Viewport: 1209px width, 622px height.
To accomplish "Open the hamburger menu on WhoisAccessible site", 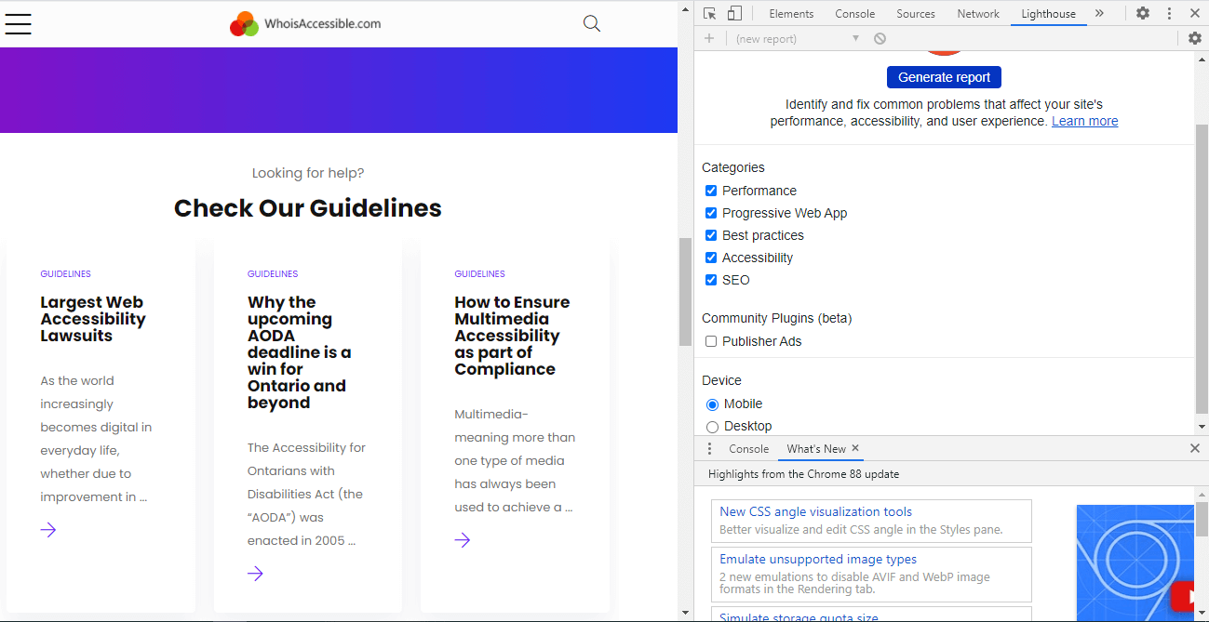I will pyautogui.click(x=18, y=24).
